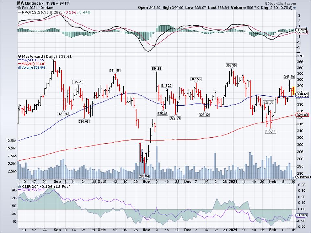The image size is (311, 233).
Task: Click the 90 SCTR axis label
Action: tap(14, 190)
